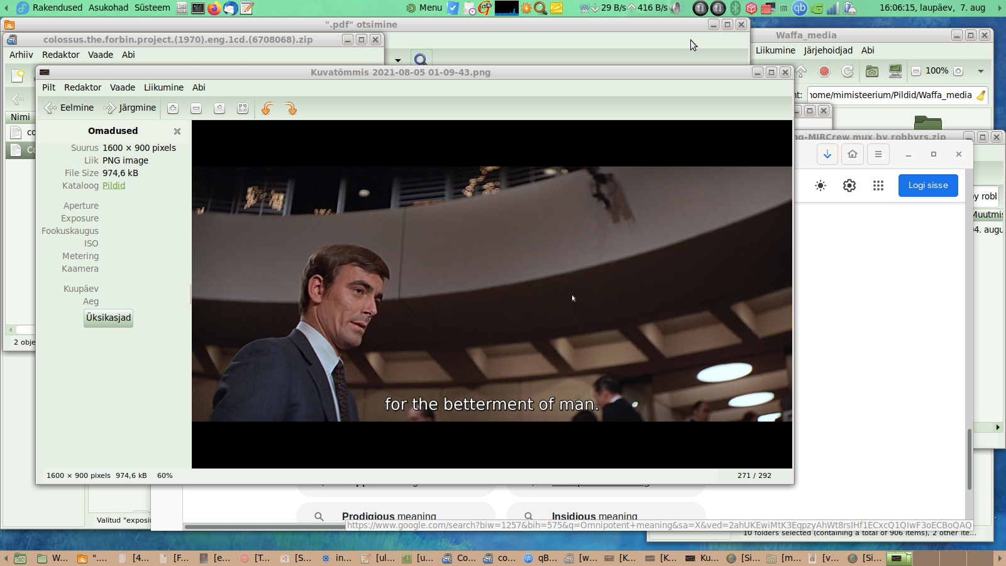The width and height of the screenshot is (1006, 566).
Task: Click the Nimi column header
Action: pos(20,117)
